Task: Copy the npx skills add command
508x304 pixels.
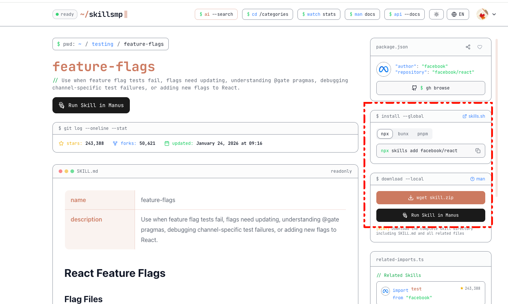Action: tap(478, 151)
